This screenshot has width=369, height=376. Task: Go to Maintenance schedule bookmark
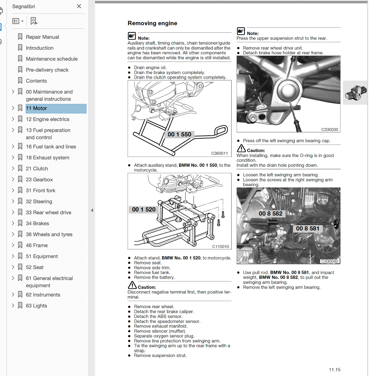pos(52,59)
